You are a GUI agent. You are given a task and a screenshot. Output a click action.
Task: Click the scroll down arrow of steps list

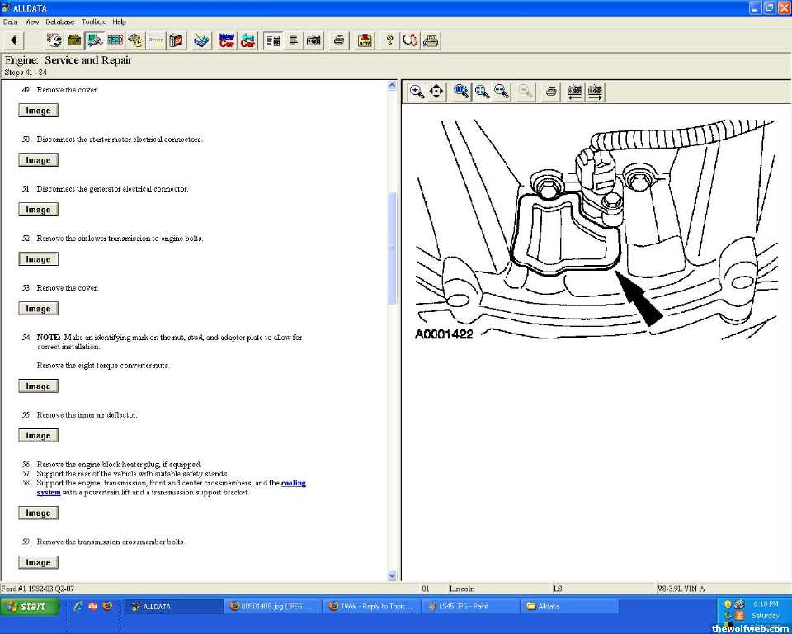[392, 575]
